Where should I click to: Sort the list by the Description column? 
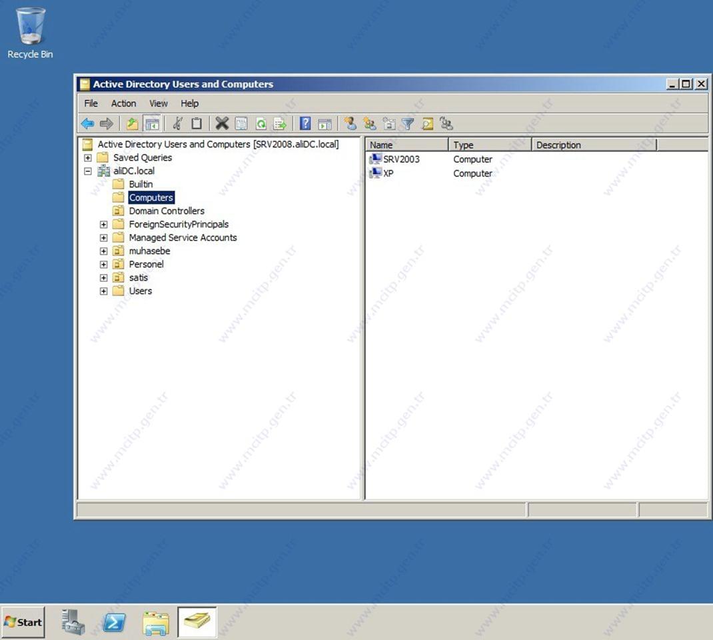tap(594, 145)
